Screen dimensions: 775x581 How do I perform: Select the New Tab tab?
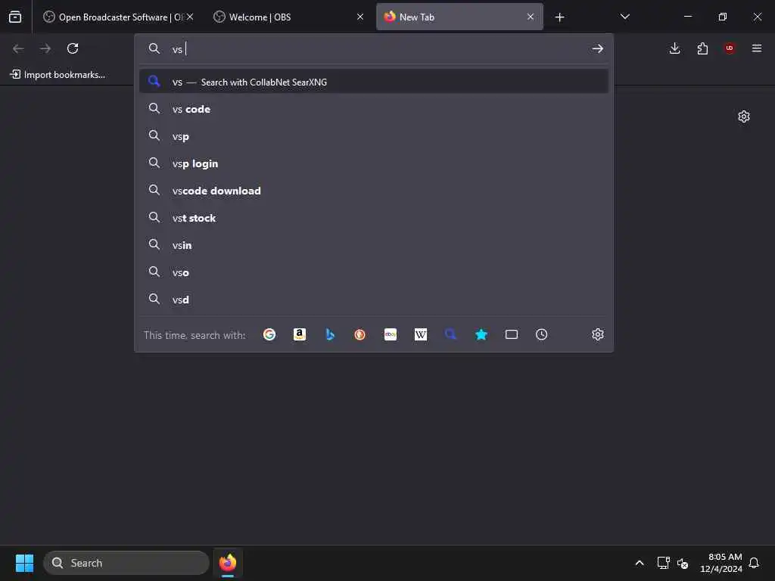tap(459, 17)
